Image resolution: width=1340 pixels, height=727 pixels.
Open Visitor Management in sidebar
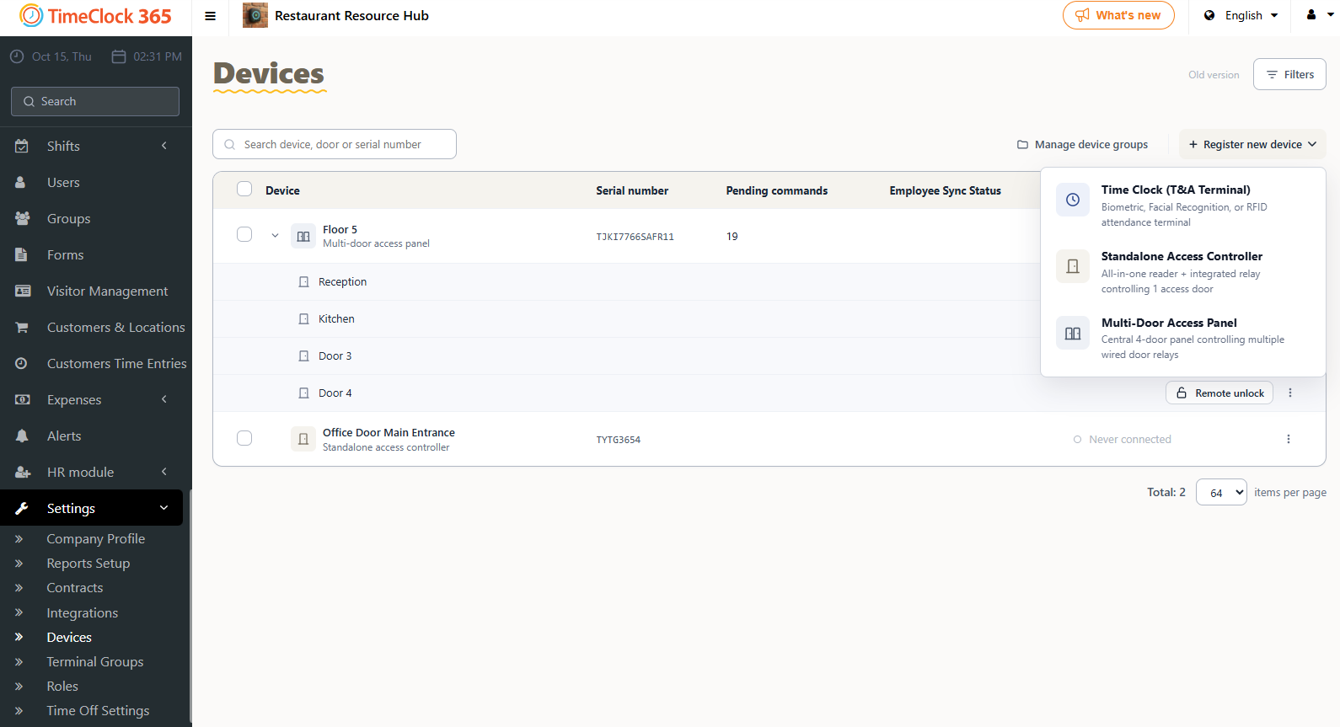91,291
